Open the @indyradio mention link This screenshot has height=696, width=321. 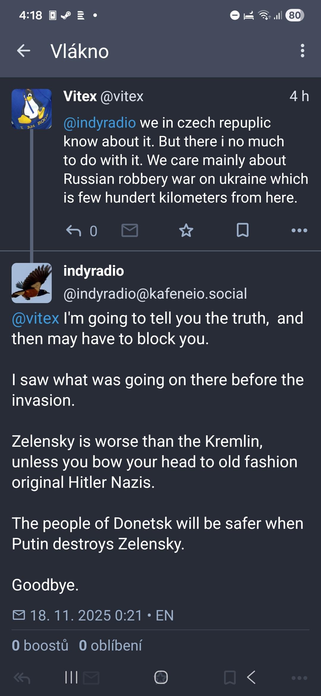pos(100,123)
